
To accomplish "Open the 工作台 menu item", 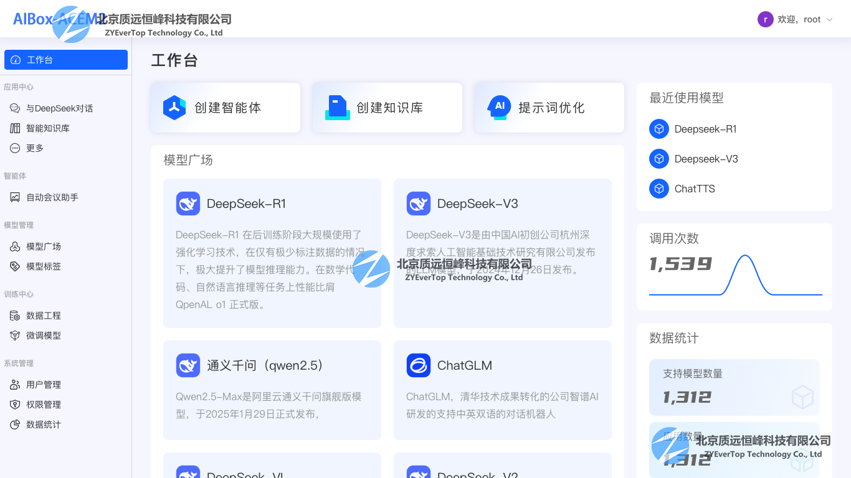I will (66, 60).
